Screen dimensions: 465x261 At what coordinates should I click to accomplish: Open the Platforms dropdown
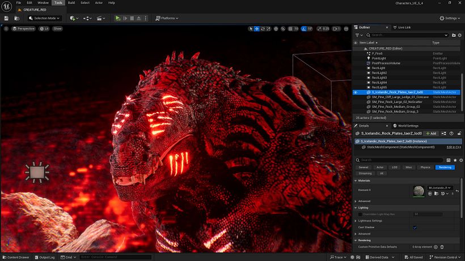click(167, 18)
